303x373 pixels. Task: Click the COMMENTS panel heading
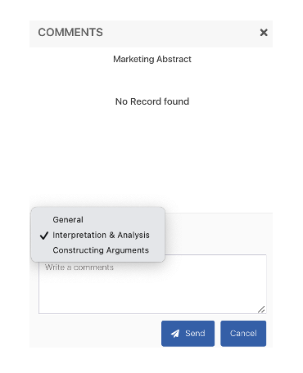70,33
